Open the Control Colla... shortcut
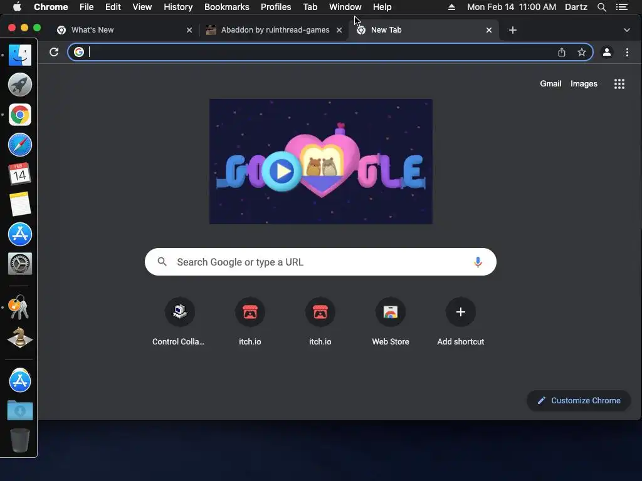 click(179, 312)
